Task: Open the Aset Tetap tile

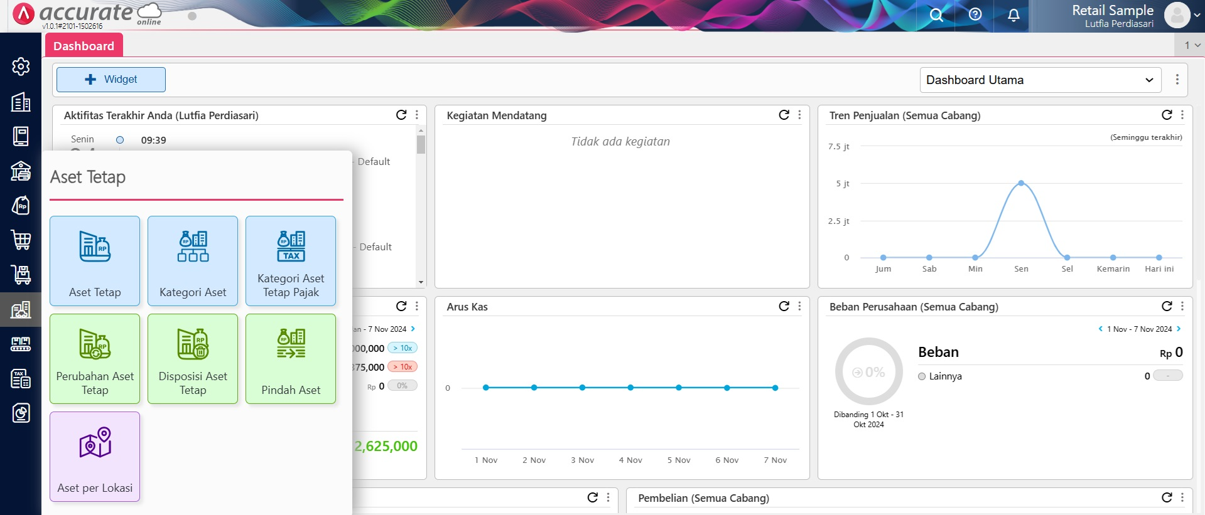Action: tap(95, 261)
